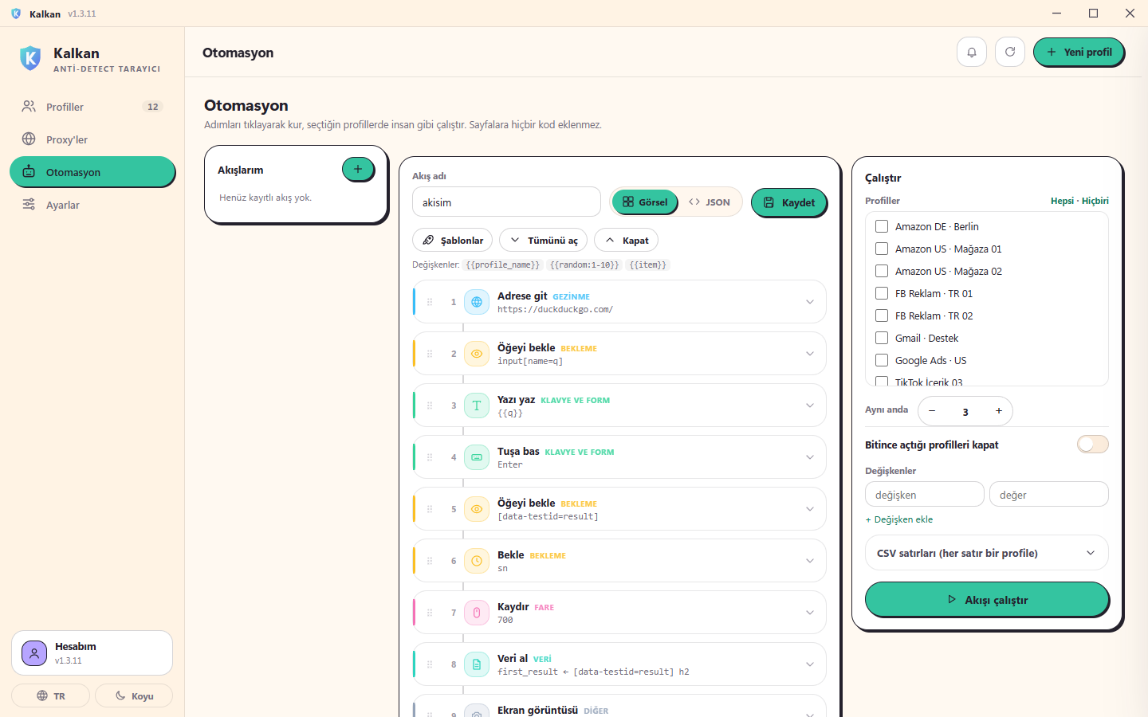Click the globe icon of Adrese git step
Image resolution: width=1148 pixels, height=717 pixels.
(x=477, y=302)
